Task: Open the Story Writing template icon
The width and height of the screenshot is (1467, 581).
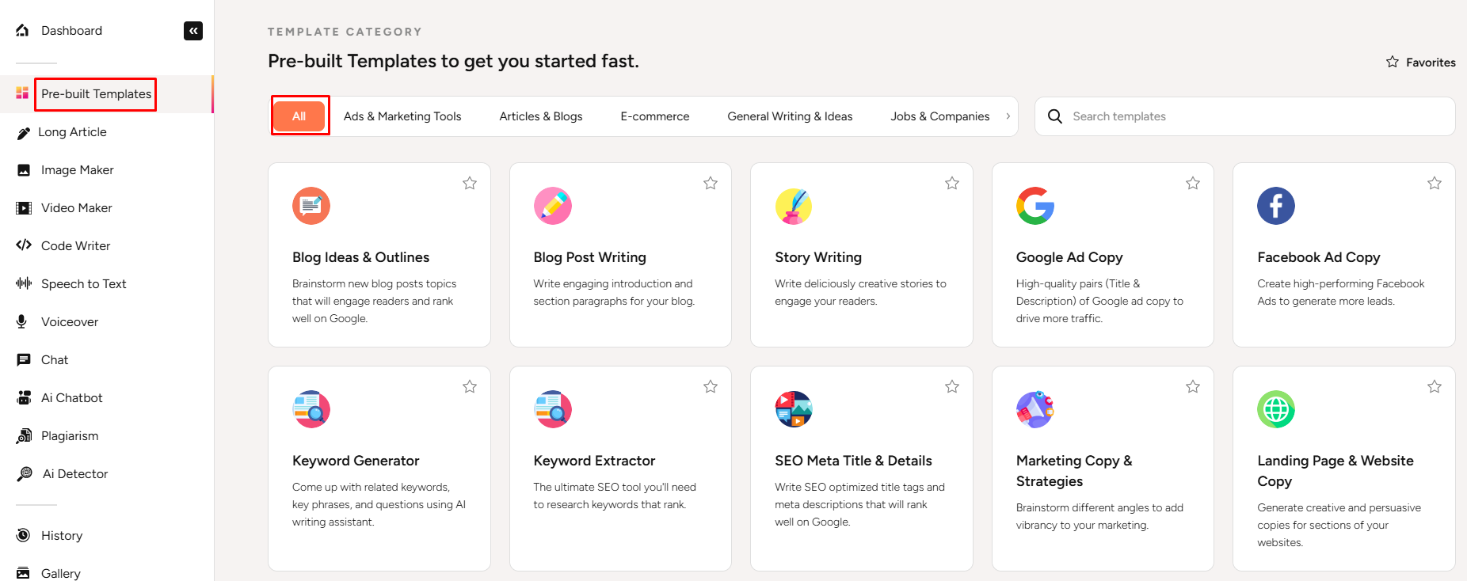Action: [x=794, y=207]
